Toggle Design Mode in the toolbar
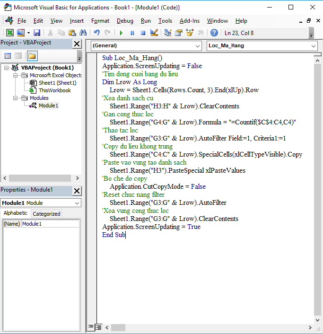 [x=154, y=33]
